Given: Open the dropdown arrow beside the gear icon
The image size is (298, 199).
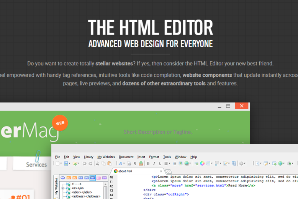Looking at the screenshot, I should click(x=245, y=163).
